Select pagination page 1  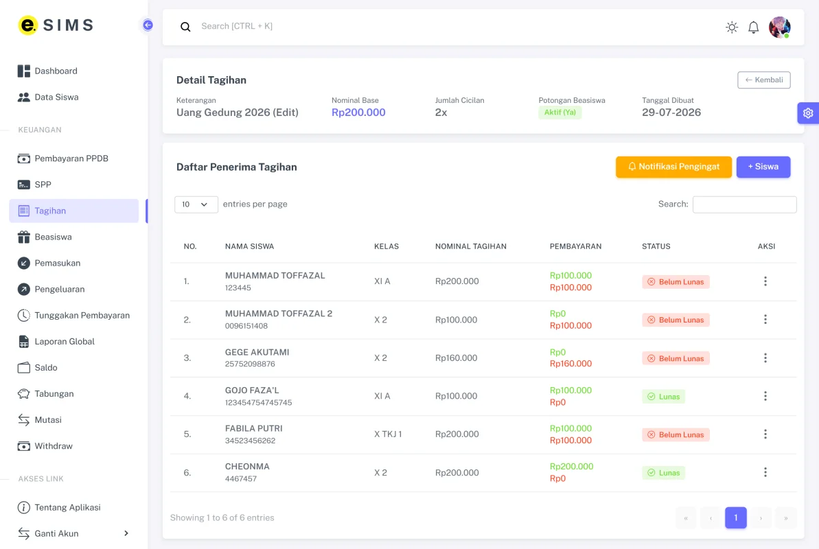click(x=735, y=517)
